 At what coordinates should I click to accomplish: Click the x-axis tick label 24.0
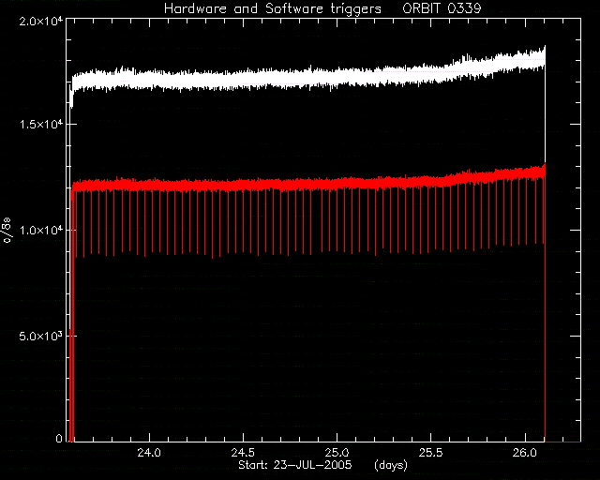149,453
